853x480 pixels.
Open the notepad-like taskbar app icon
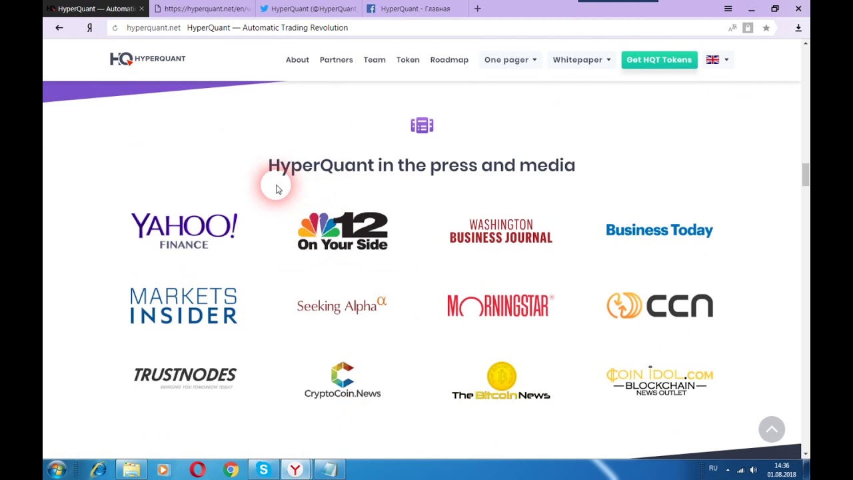329,470
